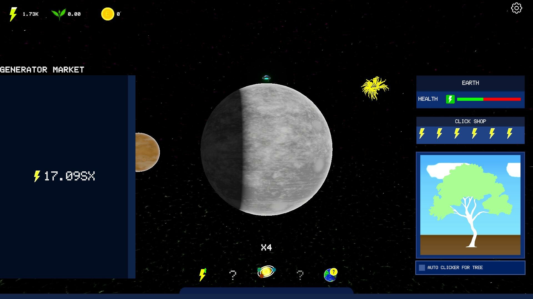533x299 pixels.
Task: Click the Earth health bar
Action: point(489,99)
